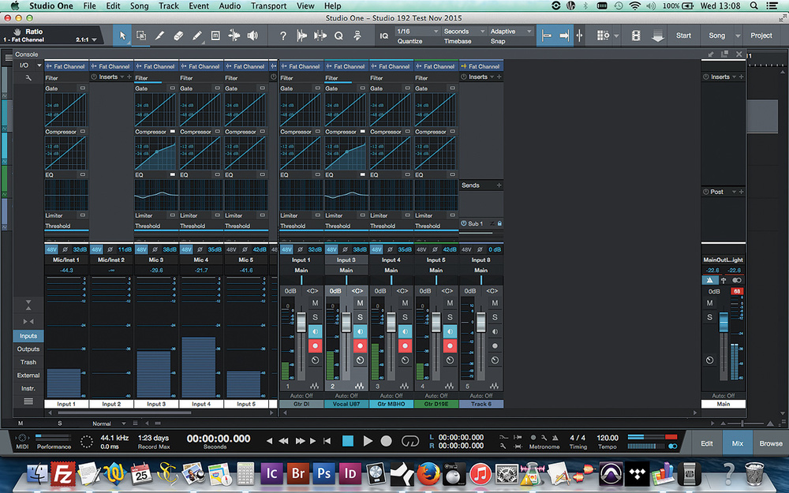The height and width of the screenshot is (493, 789).
Task: Select the Arrow tool in the toolbar
Action: [x=122, y=35]
